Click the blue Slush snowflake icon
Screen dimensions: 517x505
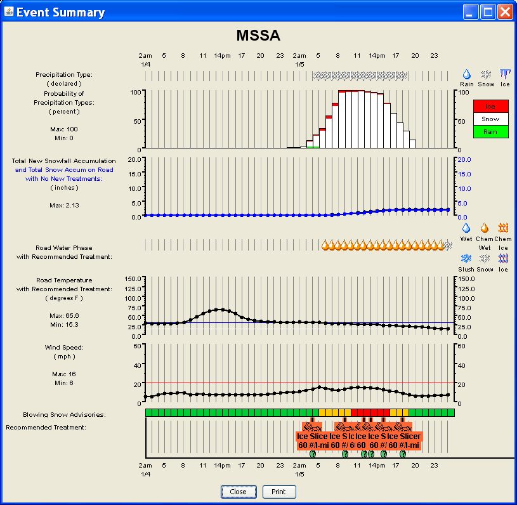[x=466, y=259]
